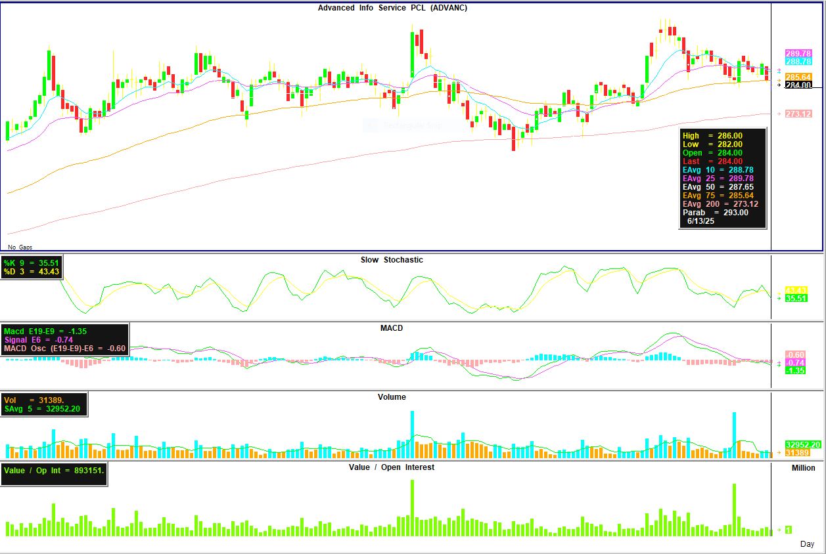Select the green -1.35 tag on the MACD axis
826x554 pixels.
coord(795,370)
